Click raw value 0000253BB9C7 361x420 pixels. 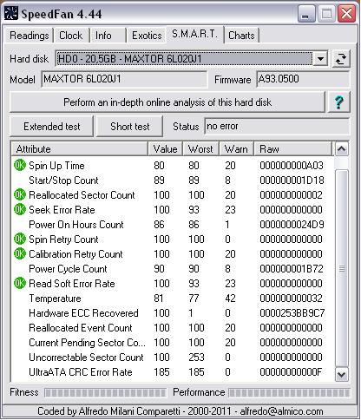click(292, 313)
